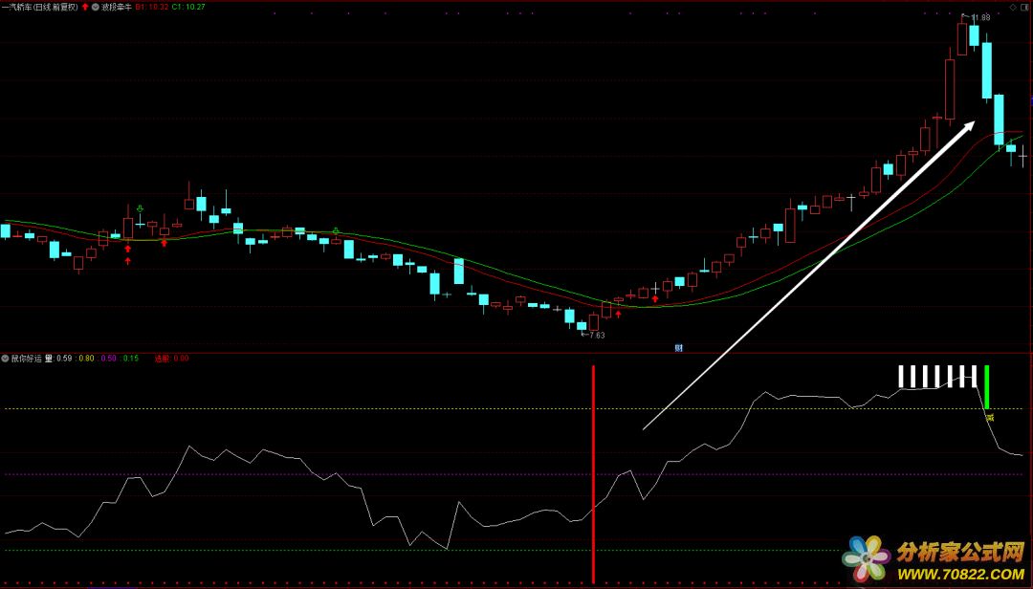Click the red up arrow beside 一汽轿车 title
The image size is (1033, 589).
pyautogui.click(x=85, y=7)
